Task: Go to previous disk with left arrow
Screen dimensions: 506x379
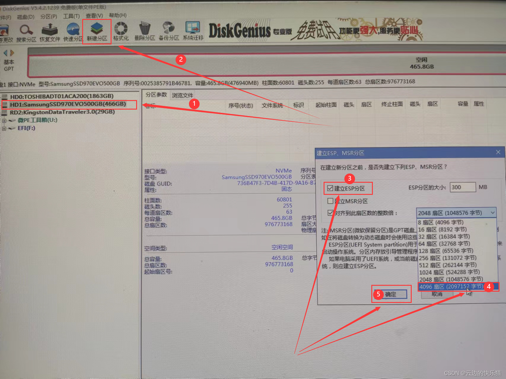Action: [5, 53]
